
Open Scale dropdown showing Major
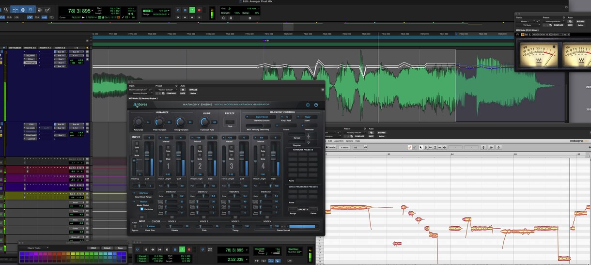307,117
